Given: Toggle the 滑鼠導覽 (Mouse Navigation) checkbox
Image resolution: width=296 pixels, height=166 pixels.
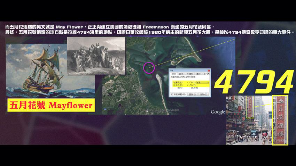Looking at the screenshot, I should 172,94.
